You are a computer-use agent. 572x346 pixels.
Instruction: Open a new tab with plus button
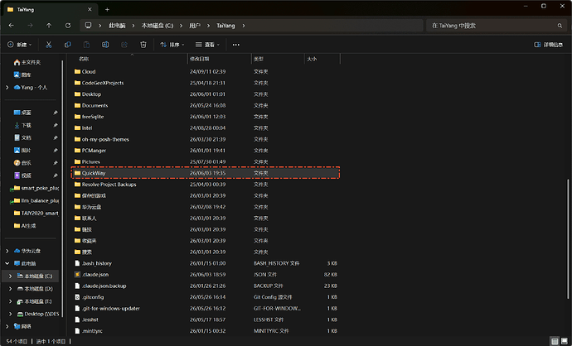point(107,9)
